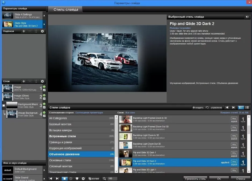The image size is (252, 181).
Task: Click Применить стиль button
Action: point(195,179)
